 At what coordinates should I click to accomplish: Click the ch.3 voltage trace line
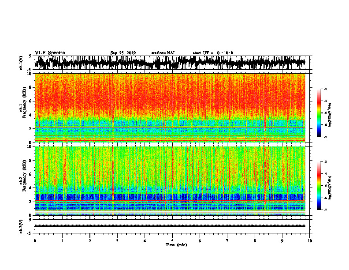point(170,226)
